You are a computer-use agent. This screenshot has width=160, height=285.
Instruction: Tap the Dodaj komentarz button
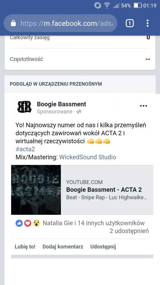coord(63,247)
